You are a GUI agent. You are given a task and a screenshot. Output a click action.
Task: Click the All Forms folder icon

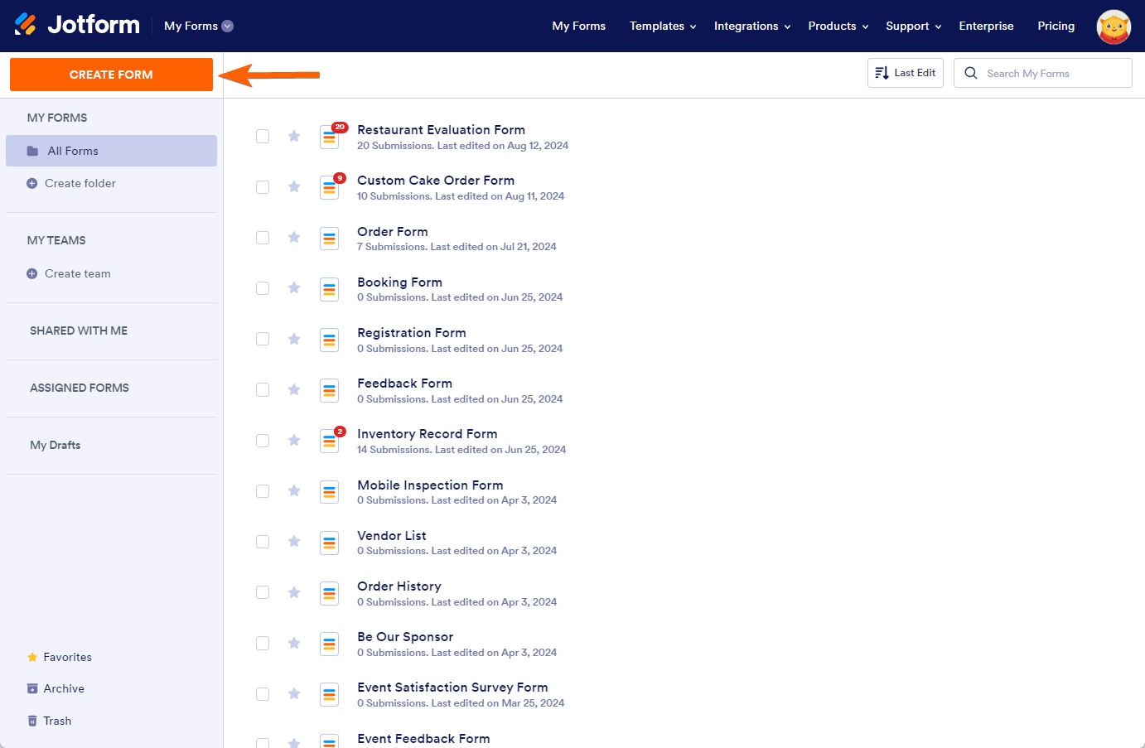point(32,151)
